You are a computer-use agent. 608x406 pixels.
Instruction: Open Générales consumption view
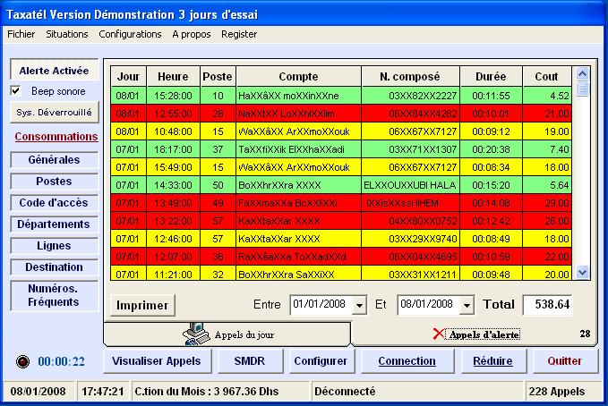click(54, 159)
